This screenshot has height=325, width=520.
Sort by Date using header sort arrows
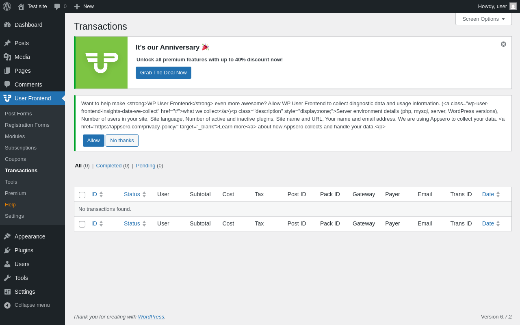tap(498, 194)
